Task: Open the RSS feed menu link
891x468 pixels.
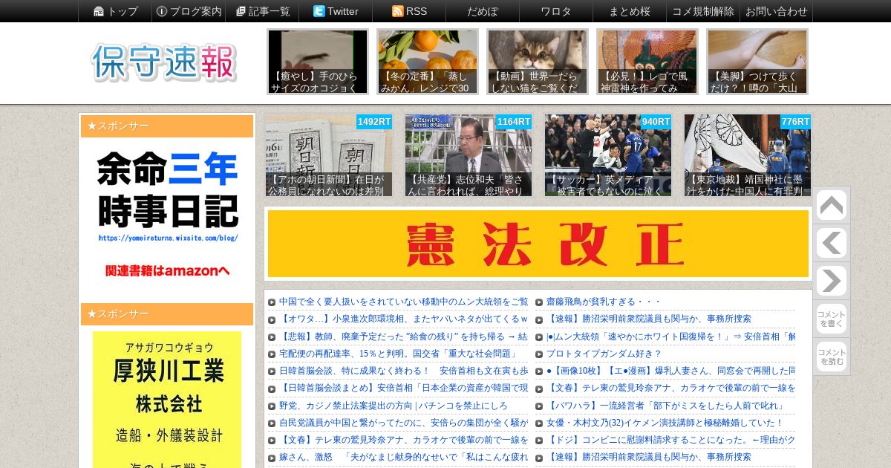Action: 409,11
